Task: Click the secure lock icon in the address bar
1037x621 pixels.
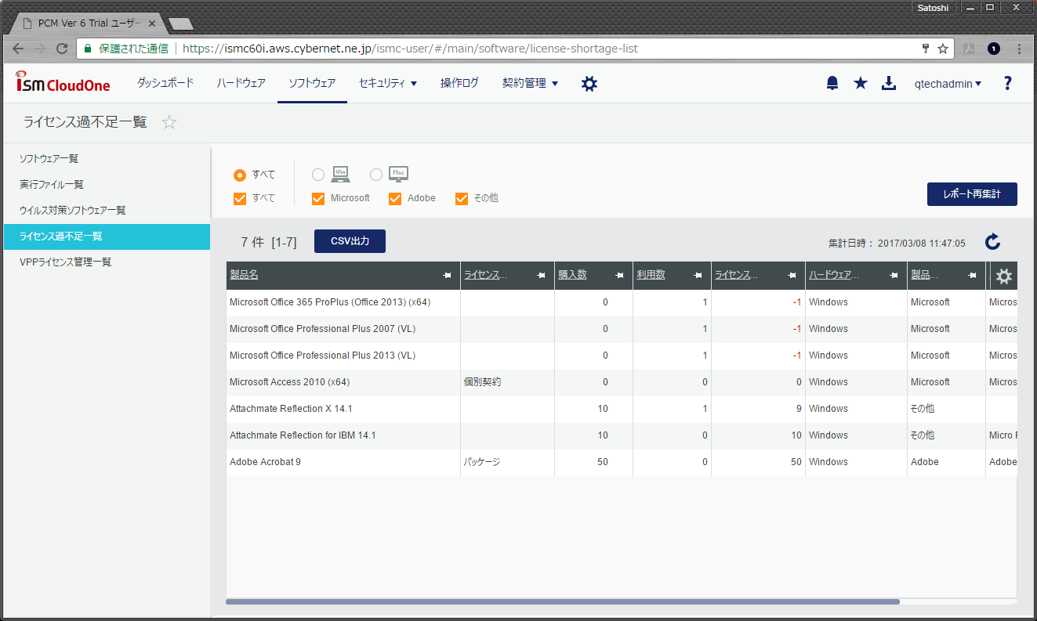Action: tap(89, 49)
